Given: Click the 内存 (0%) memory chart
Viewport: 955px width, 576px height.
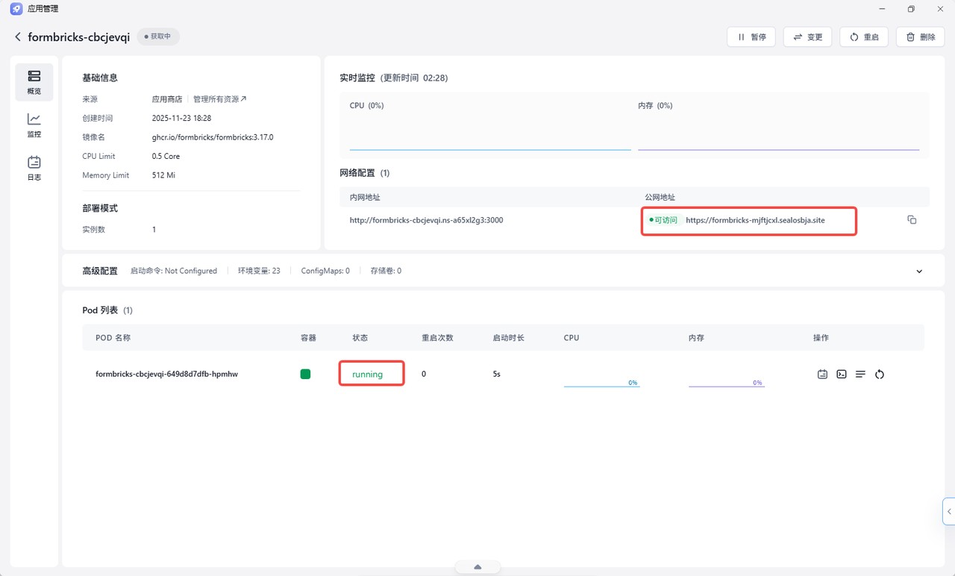Looking at the screenshot, I should [x=778, y=125].
